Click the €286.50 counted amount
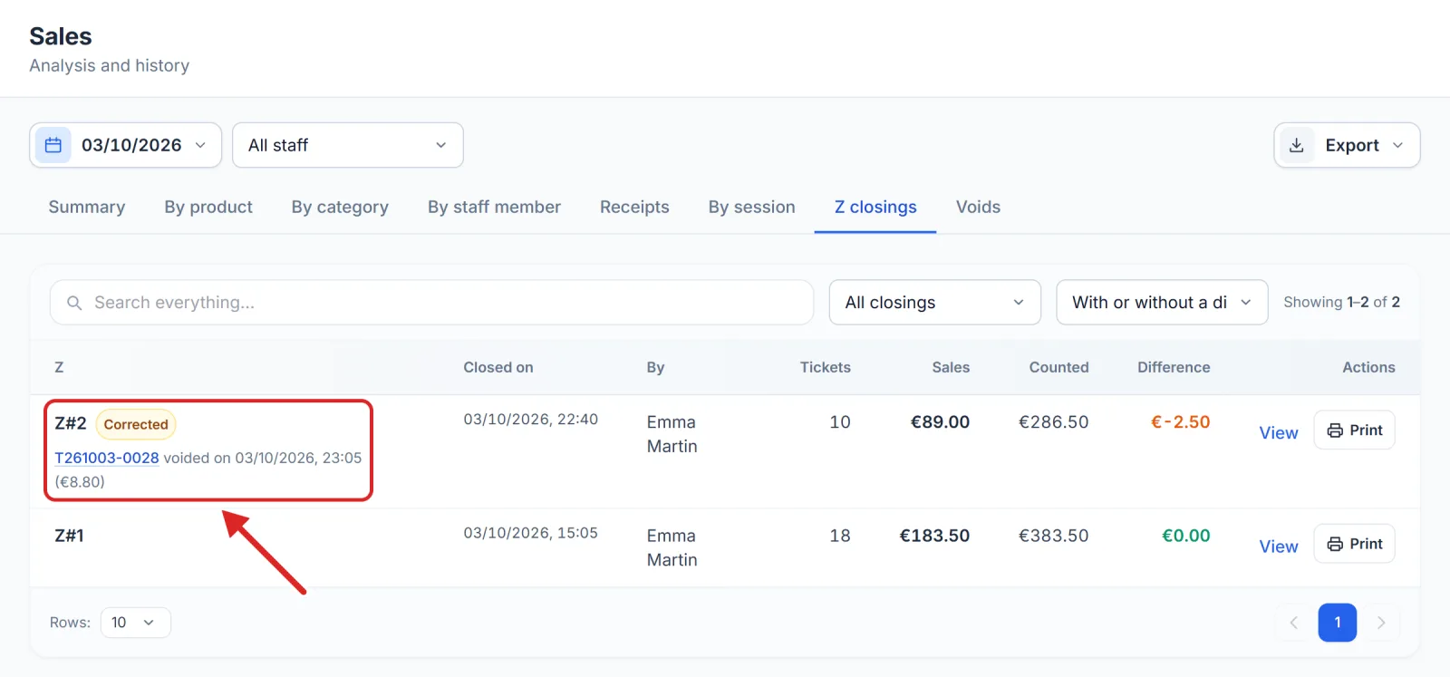Screen dimensions: 1450x677 1054,422
